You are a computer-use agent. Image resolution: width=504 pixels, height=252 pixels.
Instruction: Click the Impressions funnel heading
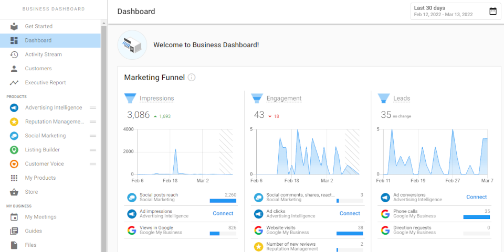tap(157, 98)
